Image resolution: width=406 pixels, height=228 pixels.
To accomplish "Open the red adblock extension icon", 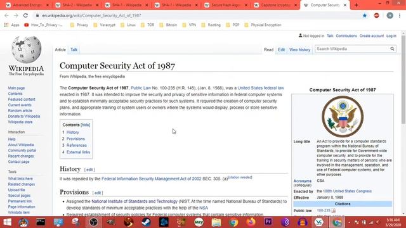I will tap(376, 15).
